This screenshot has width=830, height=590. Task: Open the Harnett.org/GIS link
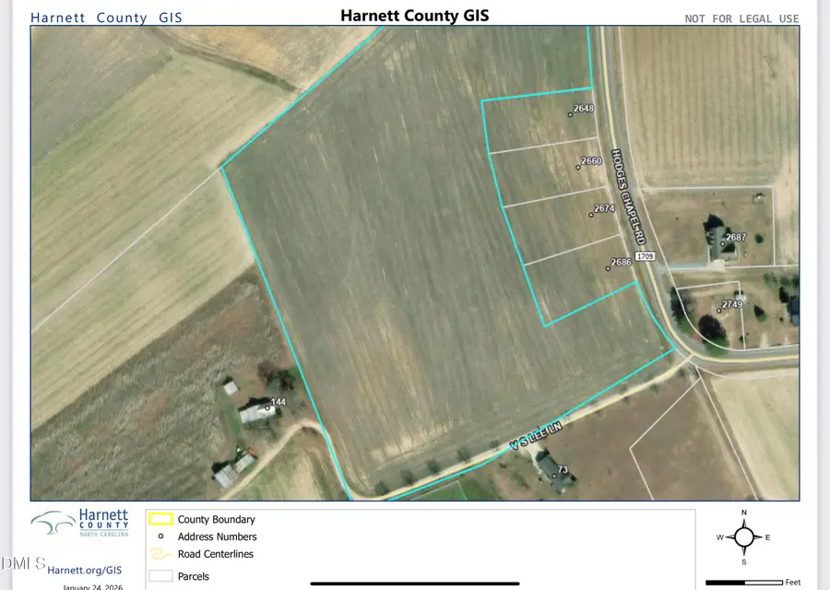pos(83,570)
